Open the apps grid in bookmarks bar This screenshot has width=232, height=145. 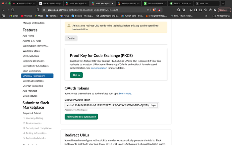tap(3, 16)
